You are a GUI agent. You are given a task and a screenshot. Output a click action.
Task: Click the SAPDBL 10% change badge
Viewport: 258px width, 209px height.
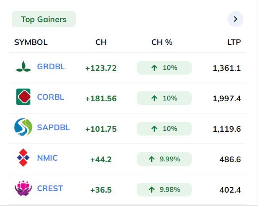click(x=164, y=129)
